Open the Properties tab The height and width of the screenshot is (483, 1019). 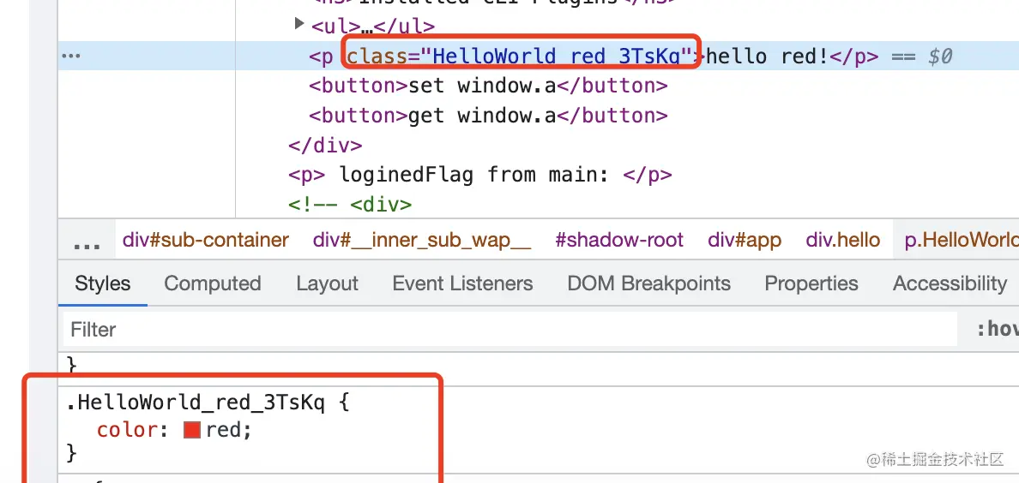(x=811, y=283)
